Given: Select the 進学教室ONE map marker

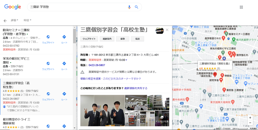Looking at the screenshot, I should [223, 38].
